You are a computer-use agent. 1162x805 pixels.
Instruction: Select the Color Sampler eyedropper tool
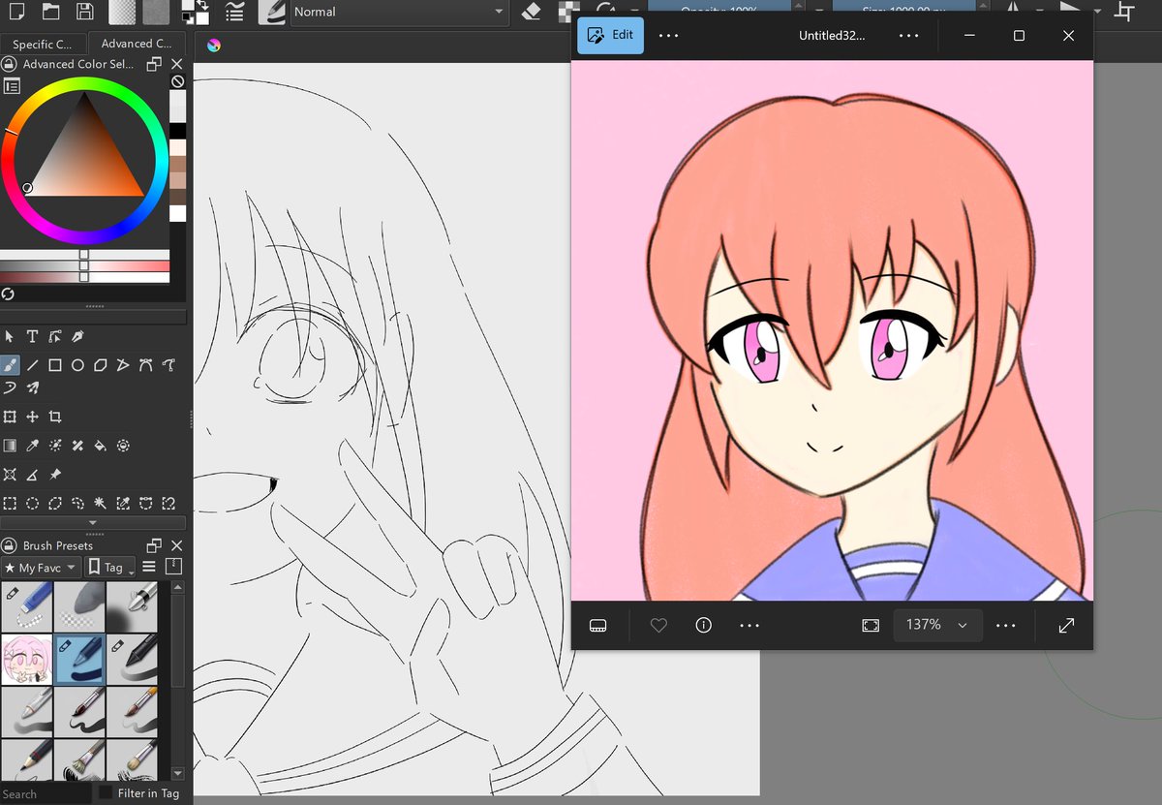pyautogui.click(x=32, y=446)
